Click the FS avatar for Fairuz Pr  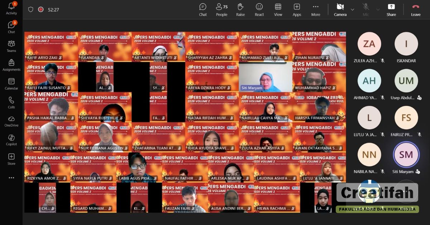[406, 118]
